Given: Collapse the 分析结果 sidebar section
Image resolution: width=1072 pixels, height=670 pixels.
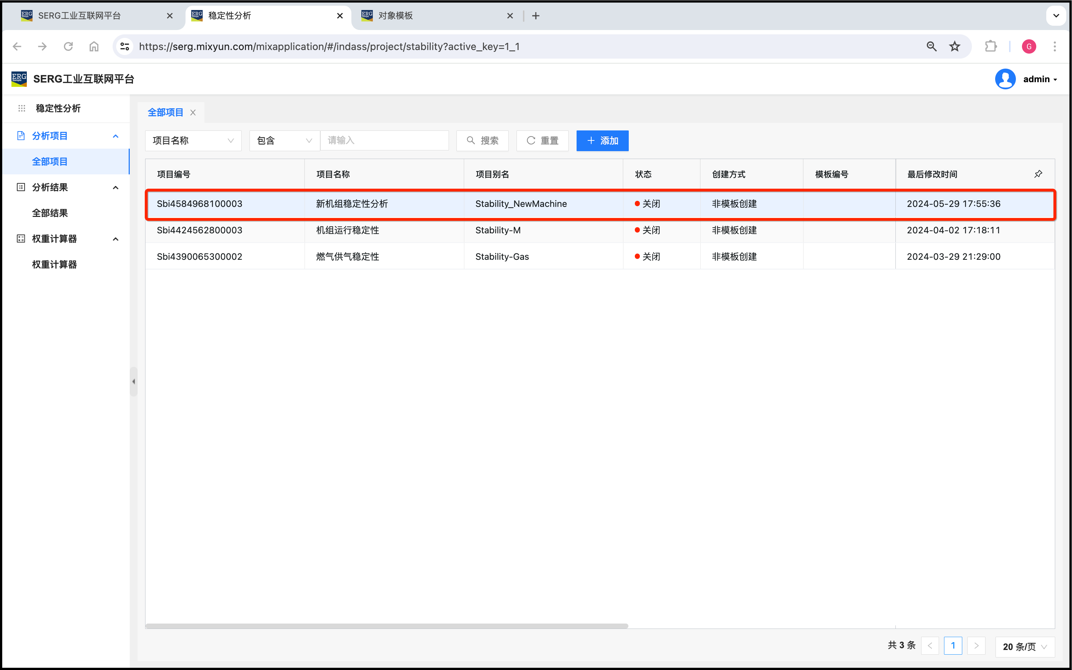Looking at the screenshot, I should 116,188.
